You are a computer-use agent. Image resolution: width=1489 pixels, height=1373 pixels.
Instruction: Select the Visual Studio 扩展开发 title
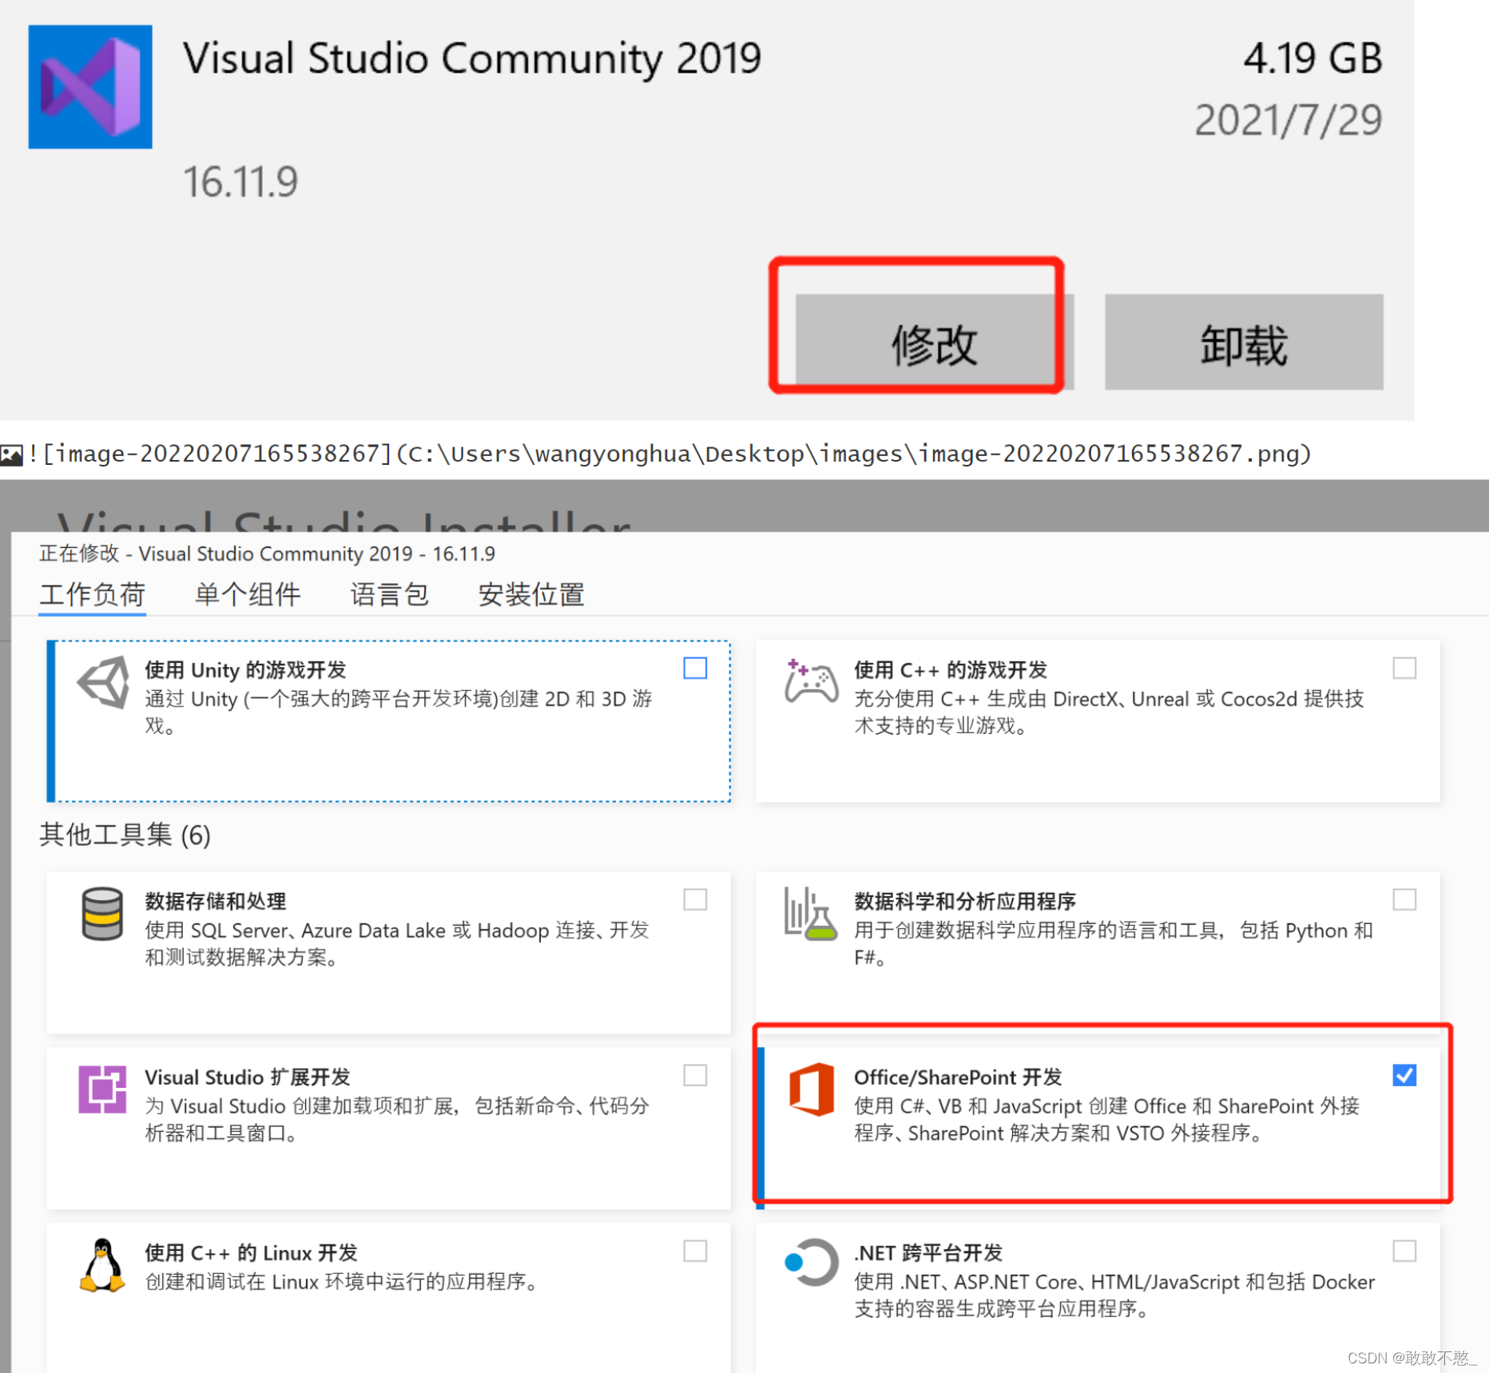click(x=248, y=1077)
